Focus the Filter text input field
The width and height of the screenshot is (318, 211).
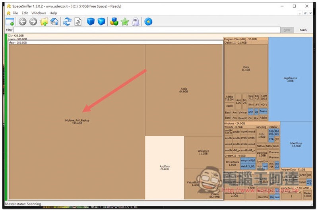(x=147, y=30)
